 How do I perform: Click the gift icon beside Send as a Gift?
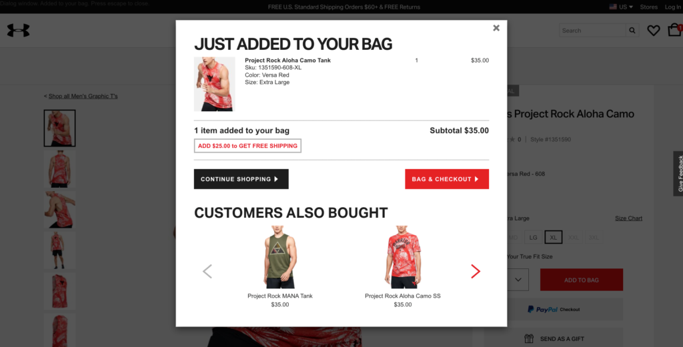pos(529,339)
